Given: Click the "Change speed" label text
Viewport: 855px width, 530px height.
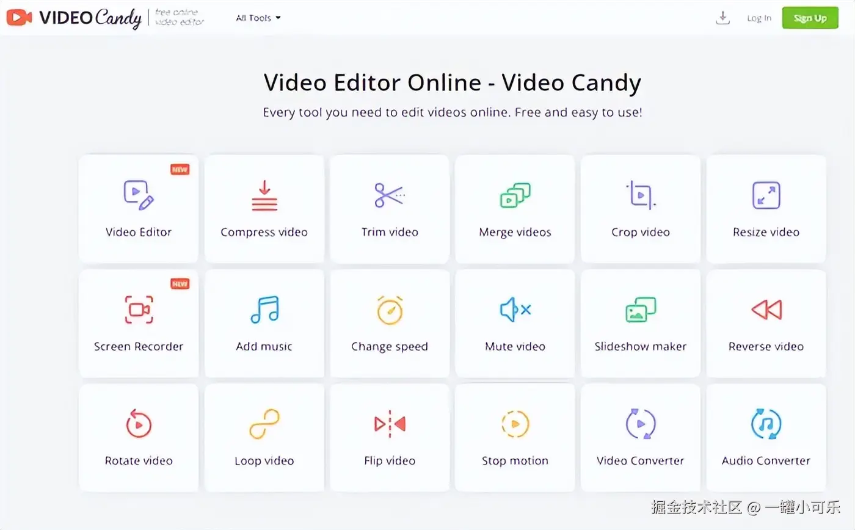Looking at the screenshot, I should pos(390,347).
